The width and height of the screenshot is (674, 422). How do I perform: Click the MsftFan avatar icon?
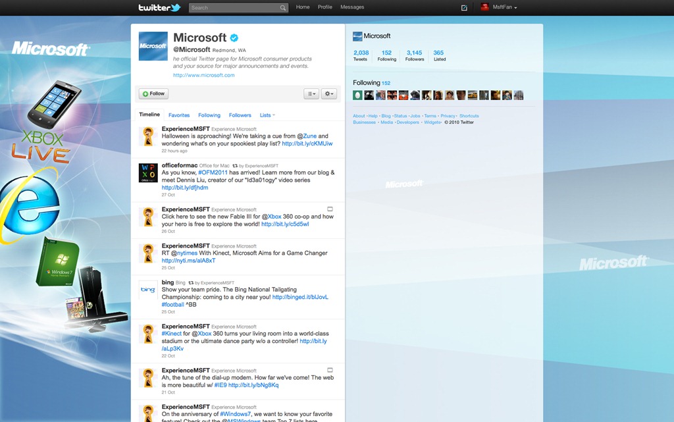pyautogui.click(x=484, y=7)
